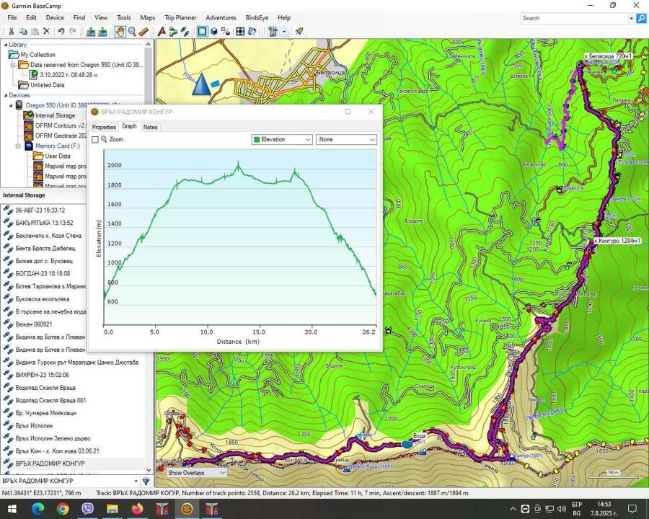Enable the Zoom checkbox in Graph tab
This screenshot has width=649, height=519.
click(x=95, y=139)
